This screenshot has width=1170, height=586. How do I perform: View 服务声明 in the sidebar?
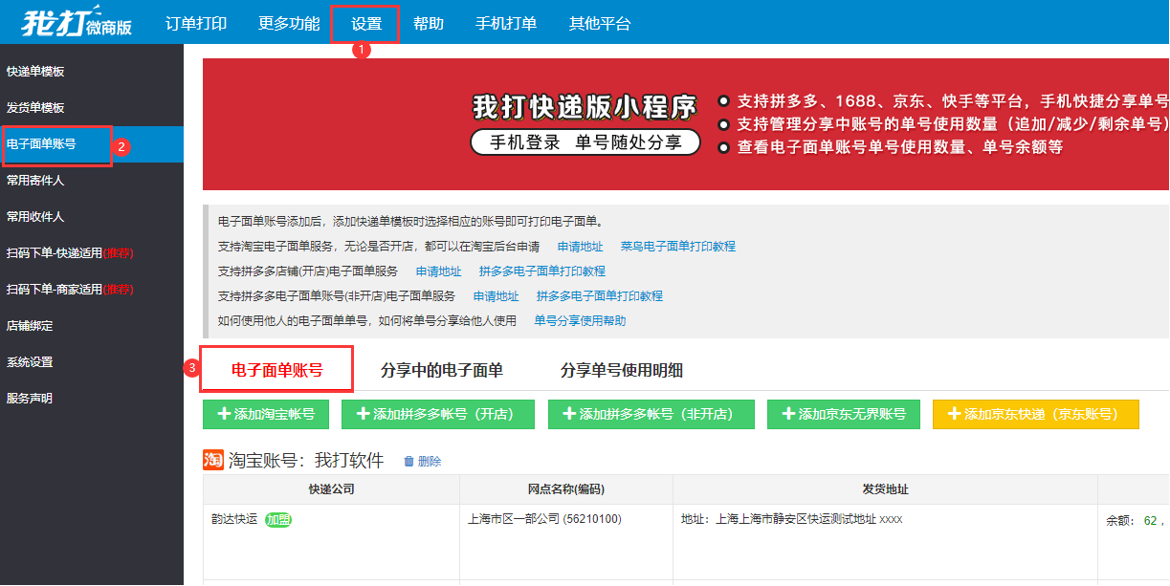point(92,399)
